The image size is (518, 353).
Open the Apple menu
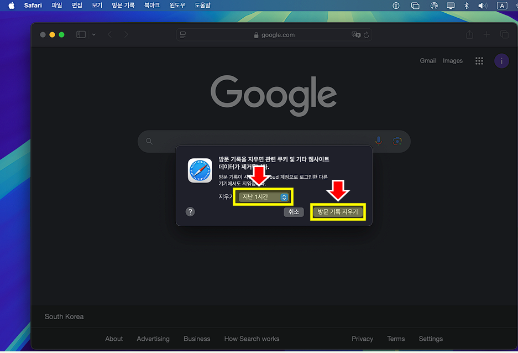[x=11, y=6]
